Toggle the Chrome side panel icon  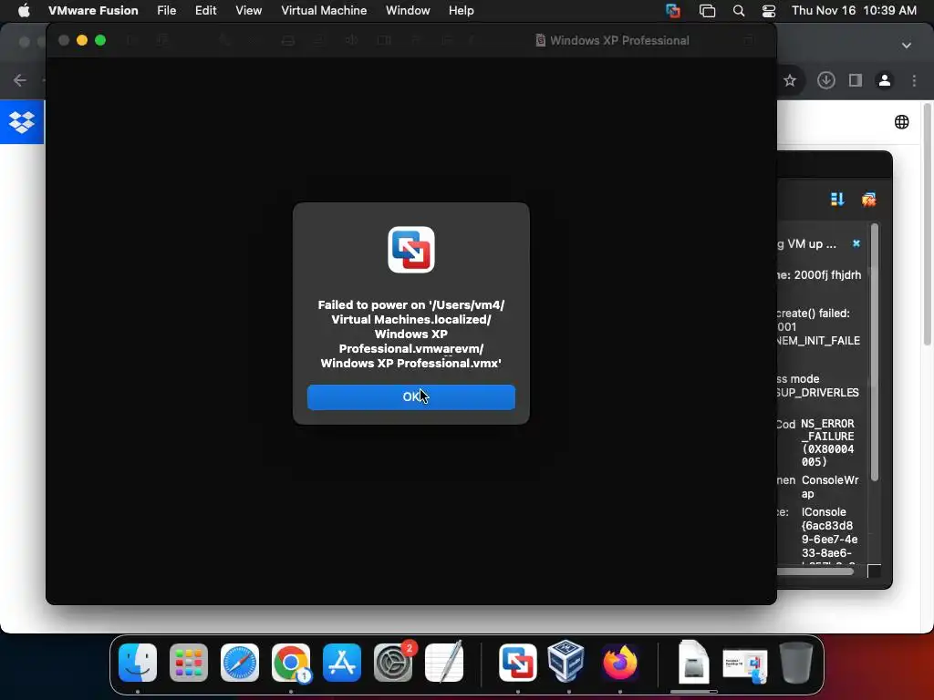pos(856,80)
